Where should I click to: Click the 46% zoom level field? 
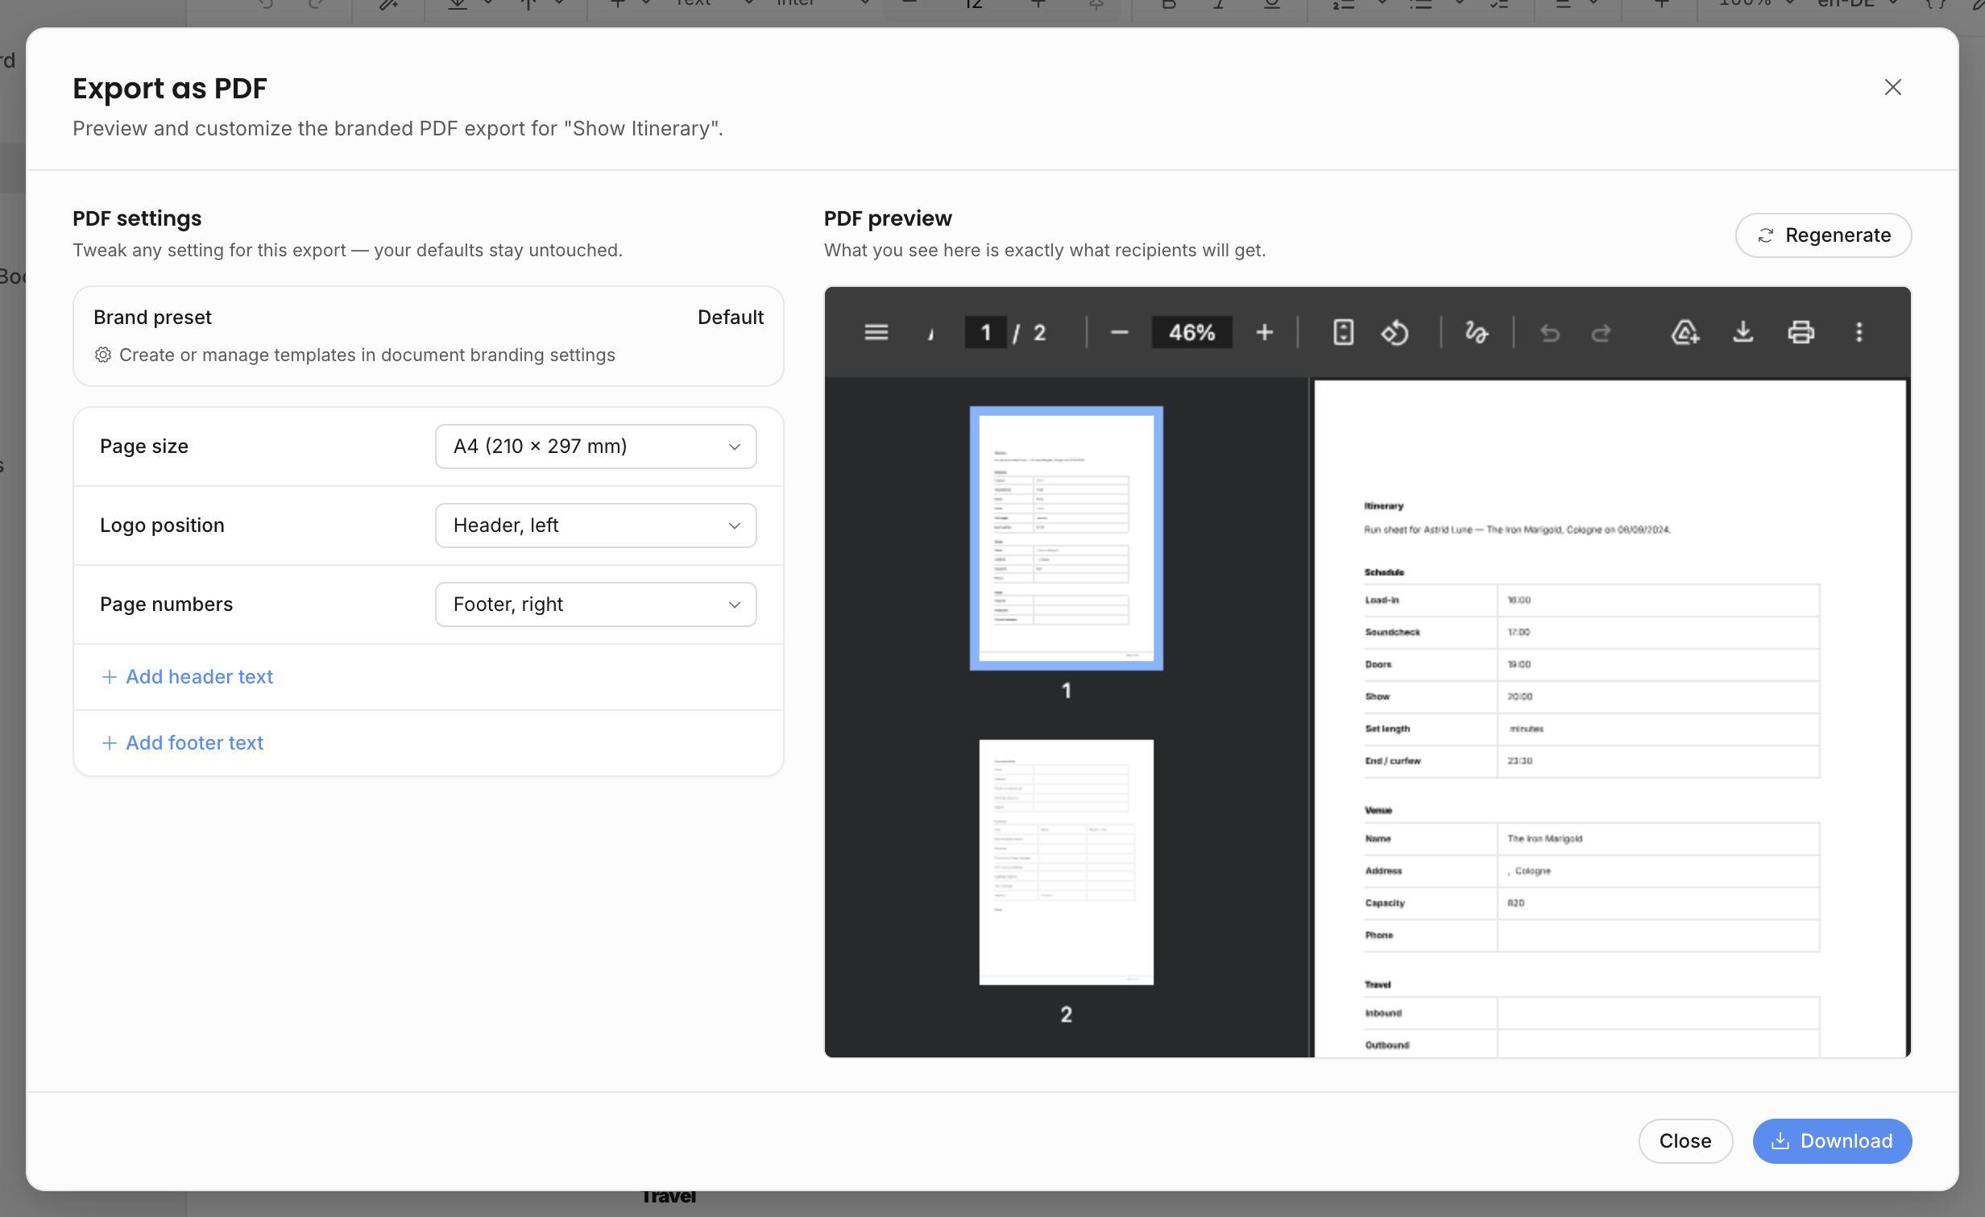pyautogui.click(x=1191, y=332)
